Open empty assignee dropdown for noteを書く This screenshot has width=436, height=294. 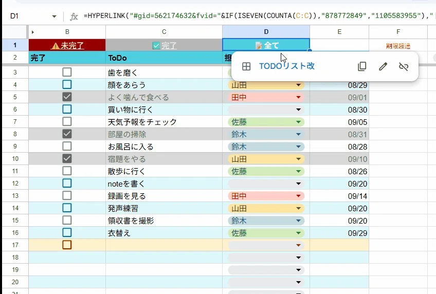pos(298,183)
